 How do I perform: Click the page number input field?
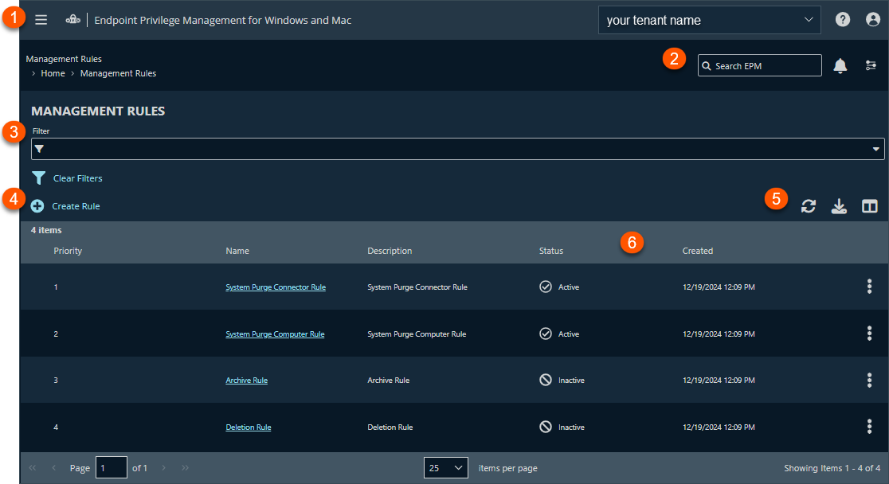[112, 467]
